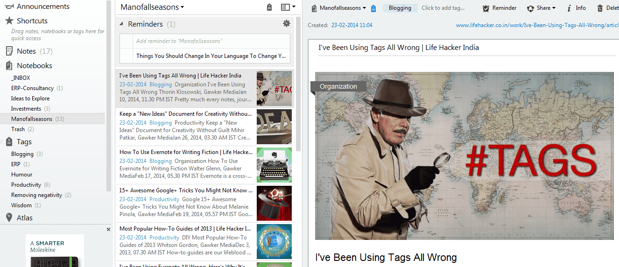619x267 pixels.
Task: Click the blue badge thumbnail in the note list
Action: (274, 242)
